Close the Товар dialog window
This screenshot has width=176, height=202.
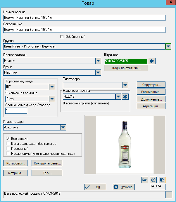(171, 2)
